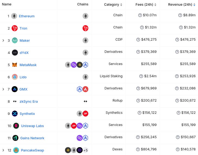The width and height of the screenshot is (198, 155).
Task: Open the MetaMask protocol link
Action: [x=28, y=65]
